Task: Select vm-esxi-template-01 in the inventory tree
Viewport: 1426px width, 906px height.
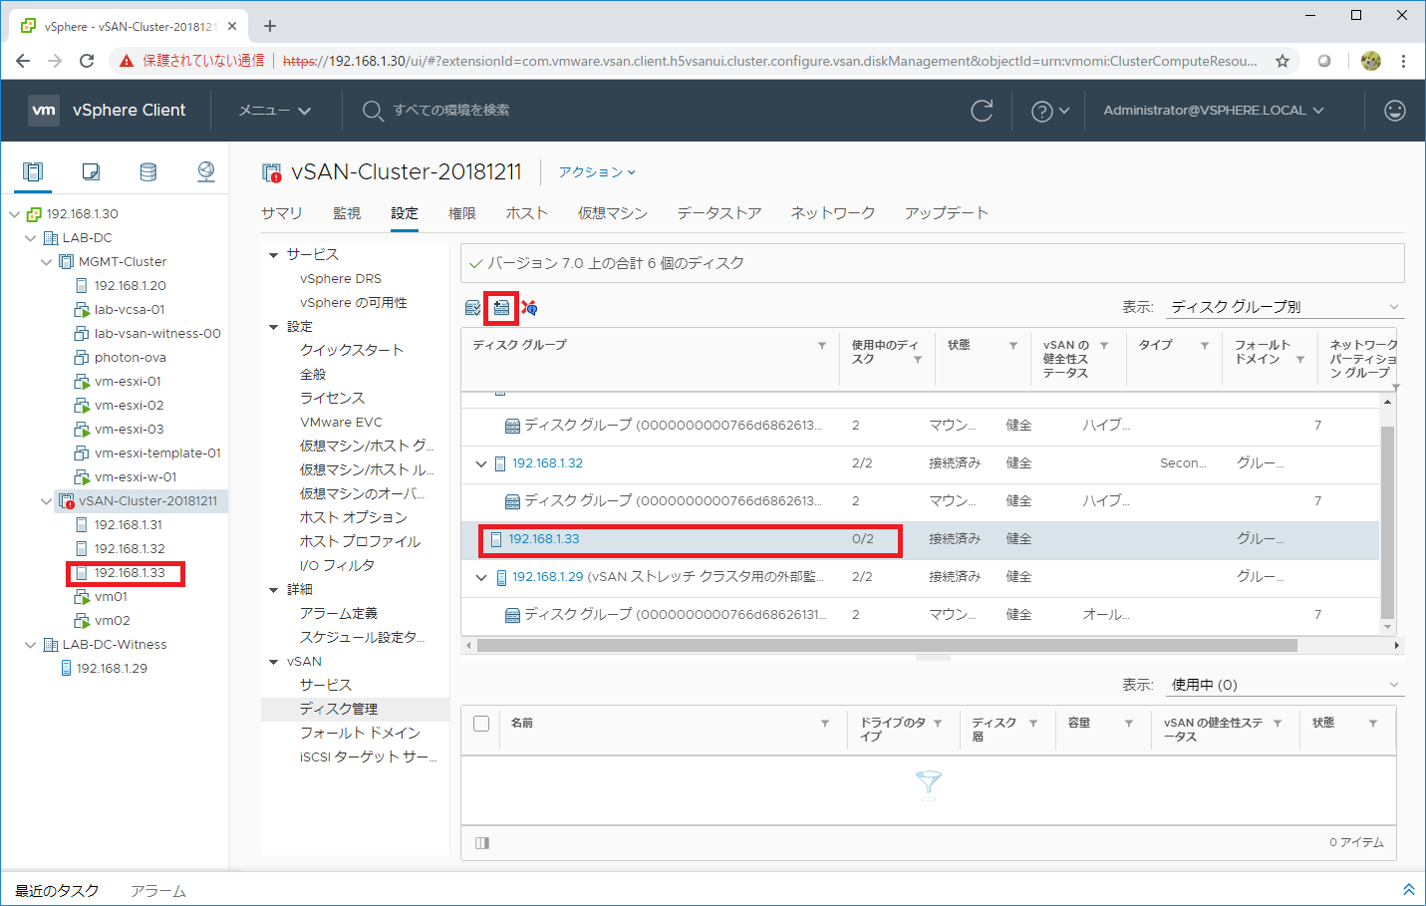Action: [x=157, y=453]
